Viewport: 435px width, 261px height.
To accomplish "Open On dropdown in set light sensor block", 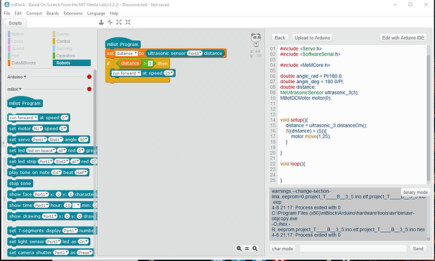I will tap(83, 241).
